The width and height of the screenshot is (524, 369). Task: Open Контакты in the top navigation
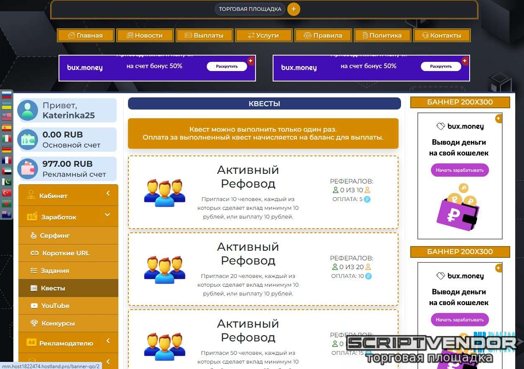pos(442,36)
